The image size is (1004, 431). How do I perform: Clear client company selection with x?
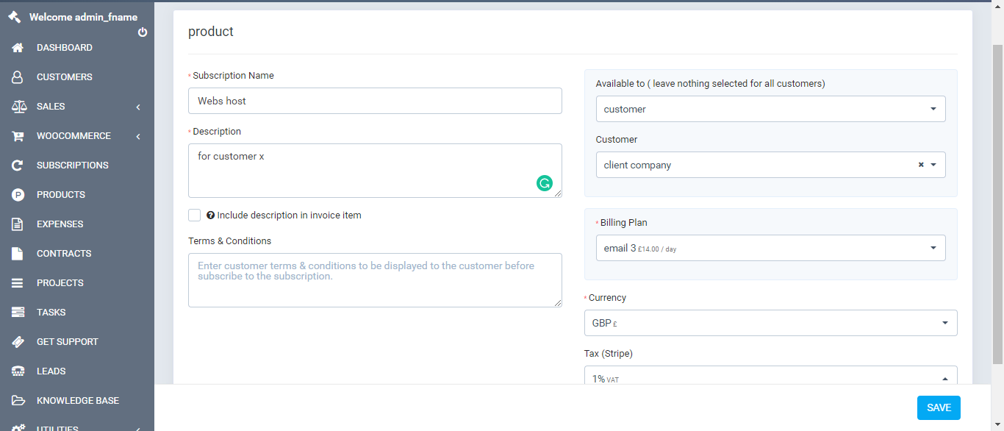921,165
